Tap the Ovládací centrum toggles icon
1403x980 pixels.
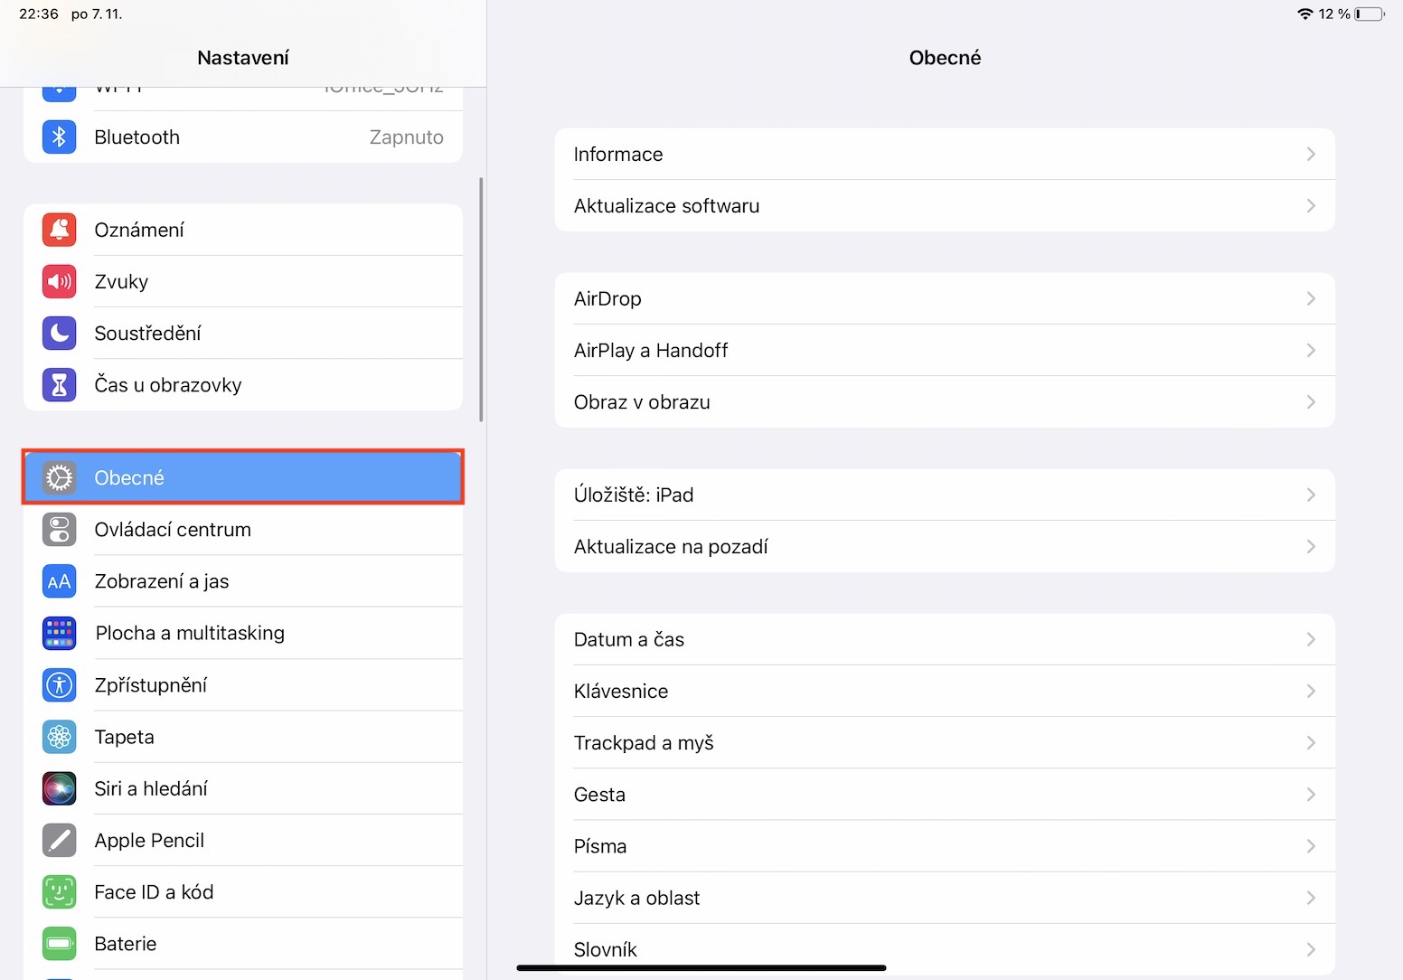pos(59,530)
